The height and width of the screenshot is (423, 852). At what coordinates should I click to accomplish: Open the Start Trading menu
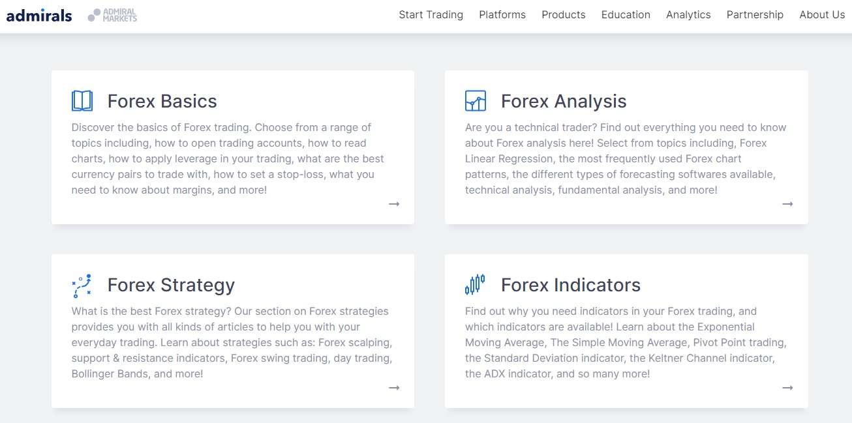pos(431,15)
